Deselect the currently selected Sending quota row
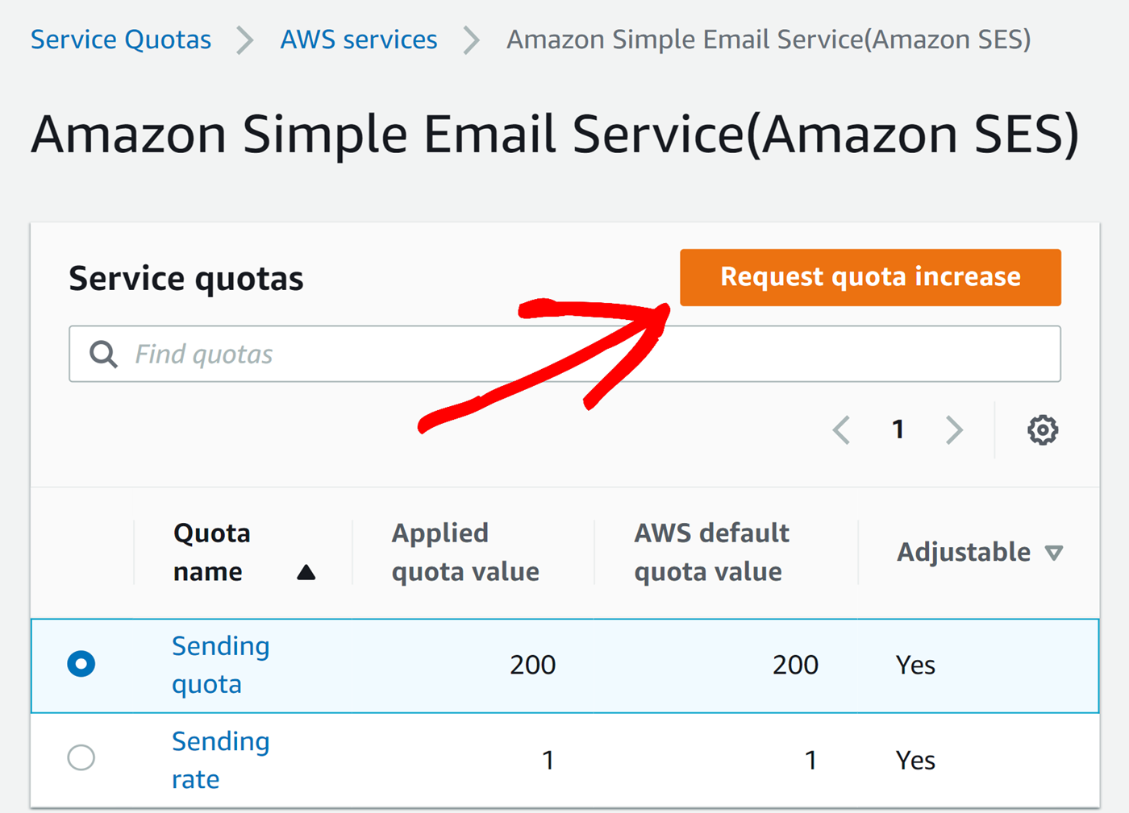This screenshot has height=813, width=1129. [81, 663]
